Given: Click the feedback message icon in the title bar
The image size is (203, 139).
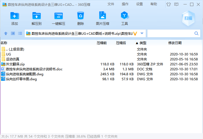Looking at the screenshot, I should [x=176, y=4].
